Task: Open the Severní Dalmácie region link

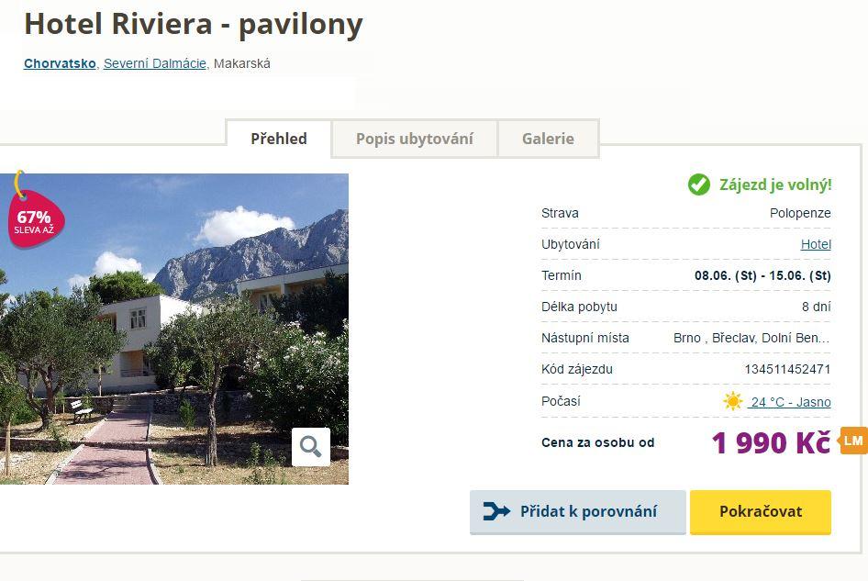Action: [155, 63]
